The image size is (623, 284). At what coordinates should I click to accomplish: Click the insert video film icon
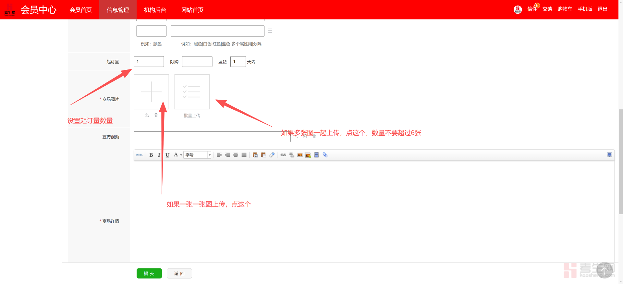(x=316, y=155)
